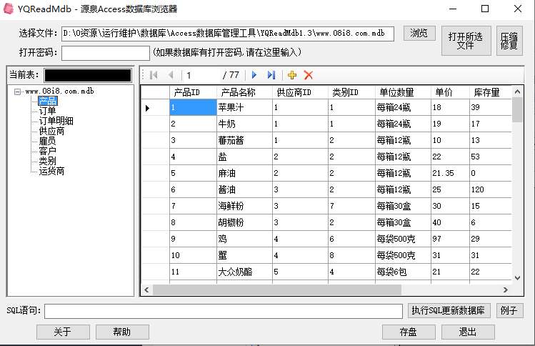Click 库存量 column header
This screenshot has width=535, height=346.
[491, 92]
